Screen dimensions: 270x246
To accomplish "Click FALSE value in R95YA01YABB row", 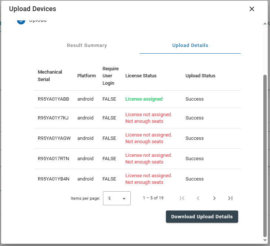I will click(x=109, y=99).
